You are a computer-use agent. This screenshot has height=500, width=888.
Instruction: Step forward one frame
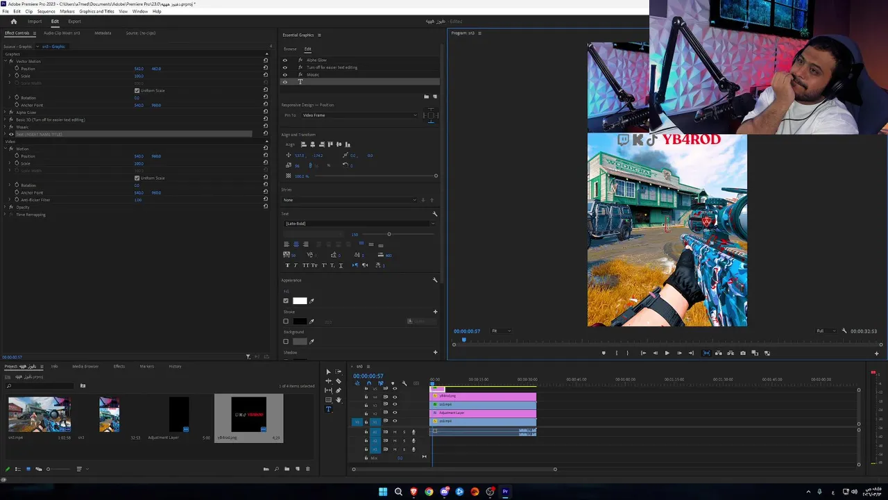click(679, 353)
